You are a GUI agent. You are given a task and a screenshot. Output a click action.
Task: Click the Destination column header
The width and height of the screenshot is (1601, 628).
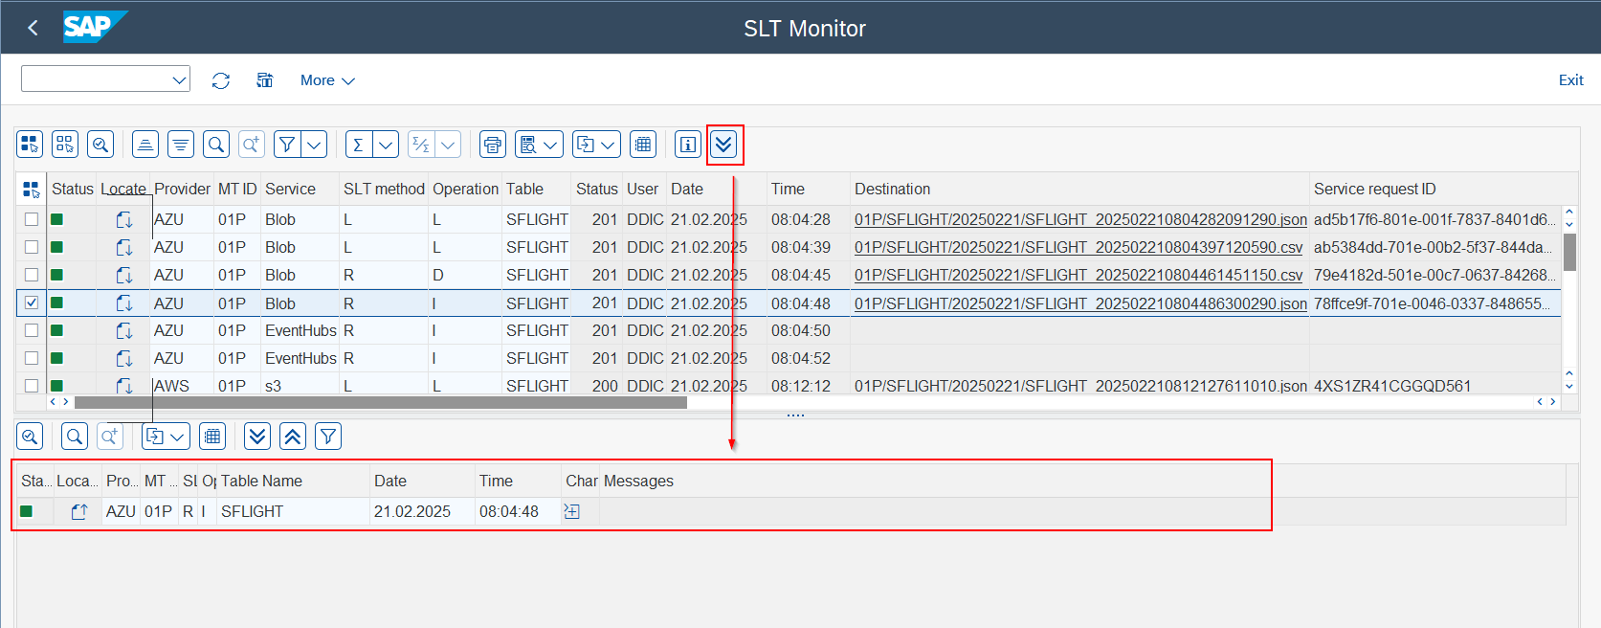(x=1079, y=189)
